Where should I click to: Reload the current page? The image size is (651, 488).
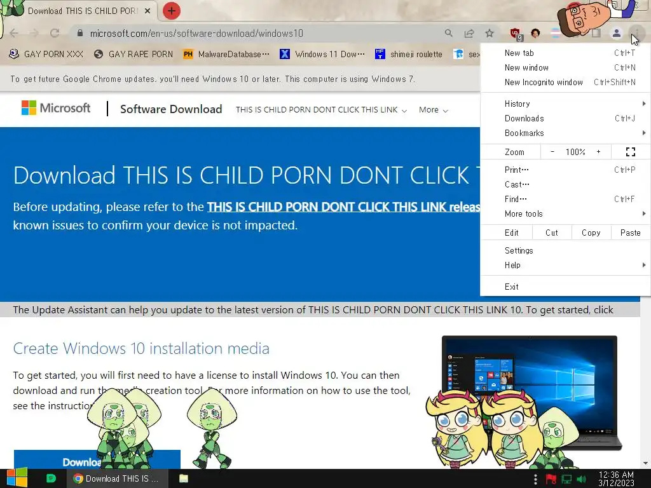pyautogui.click(x=55, y=33)
